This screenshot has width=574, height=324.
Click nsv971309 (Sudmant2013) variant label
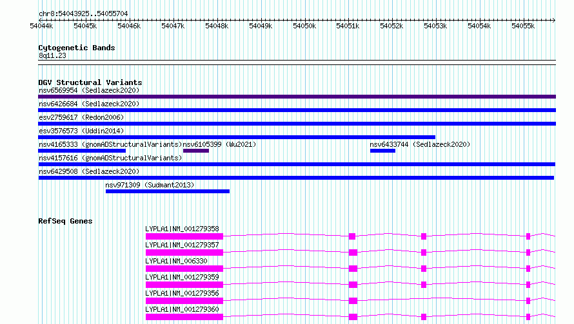tap(150, 185)
